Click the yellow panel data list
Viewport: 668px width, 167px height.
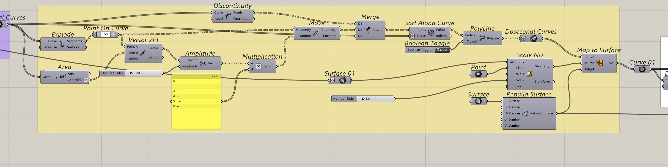pos(197,101)
